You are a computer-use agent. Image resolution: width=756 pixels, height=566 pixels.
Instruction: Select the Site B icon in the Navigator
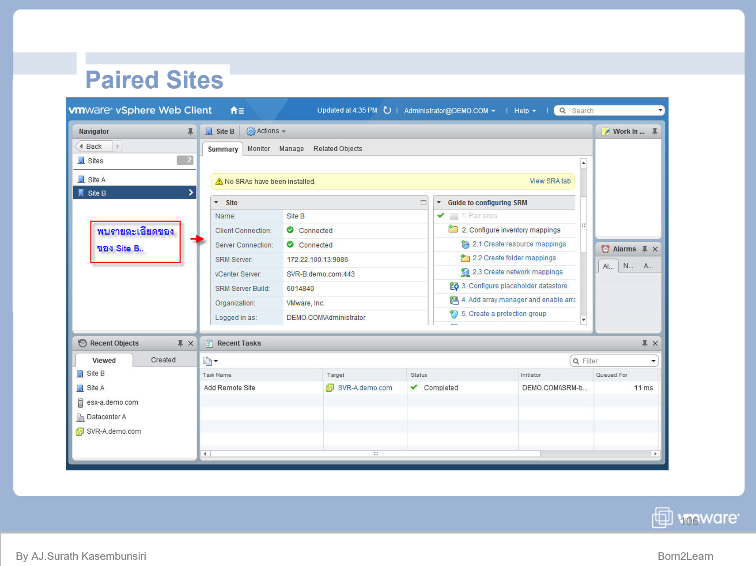pyautogui.click(x=81, y=193)
